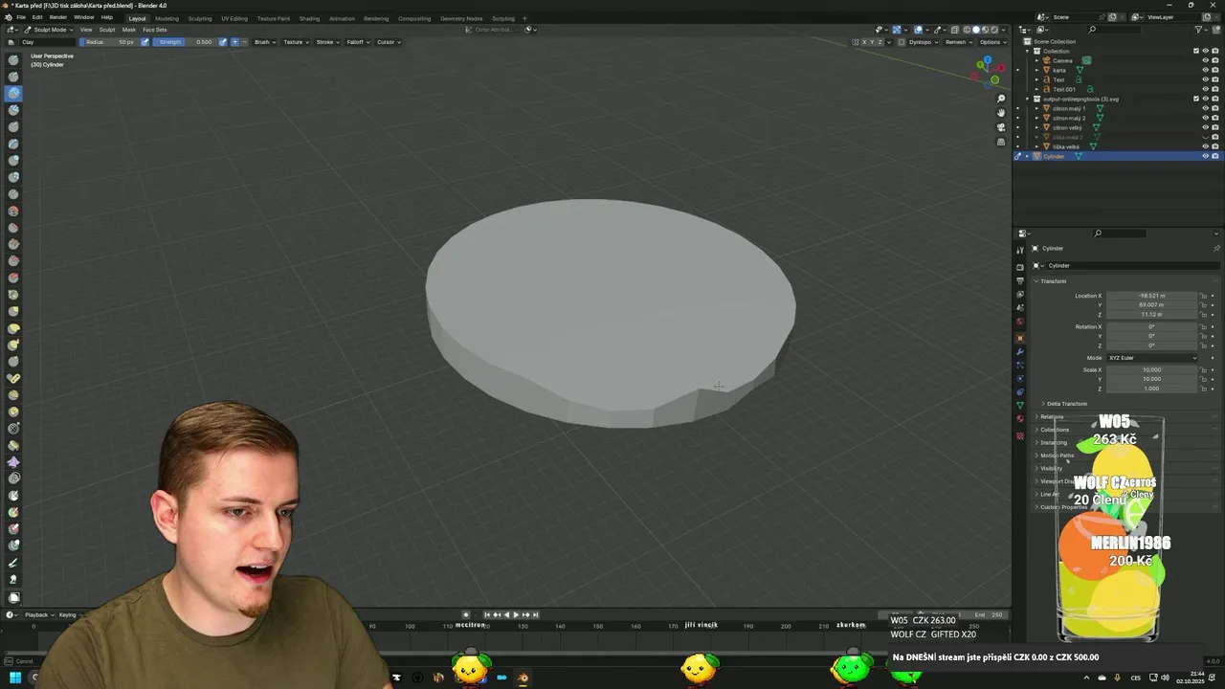Open the World properties tab icon
This screenshot has width=1225, height=689.
pos(1020,321)
